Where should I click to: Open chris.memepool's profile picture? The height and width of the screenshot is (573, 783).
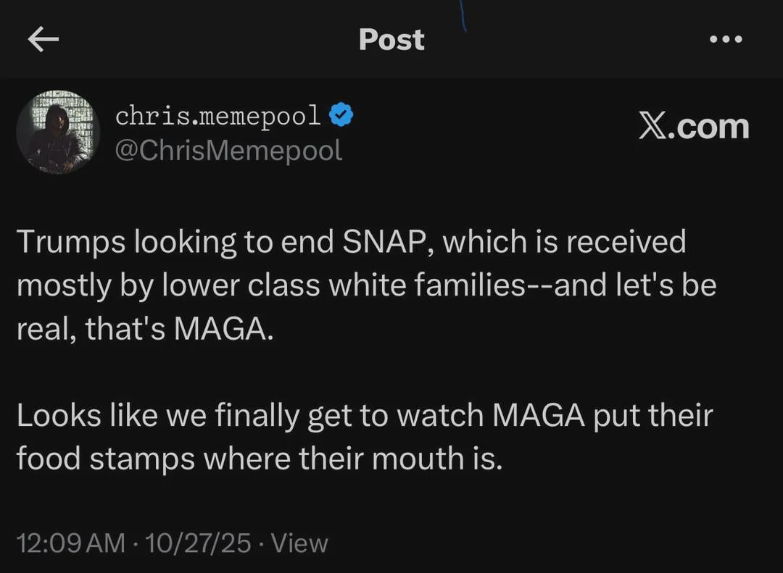(58, 132)
